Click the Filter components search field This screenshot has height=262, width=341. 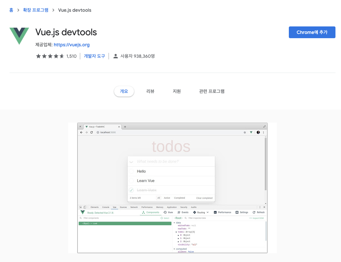point(119,218)
